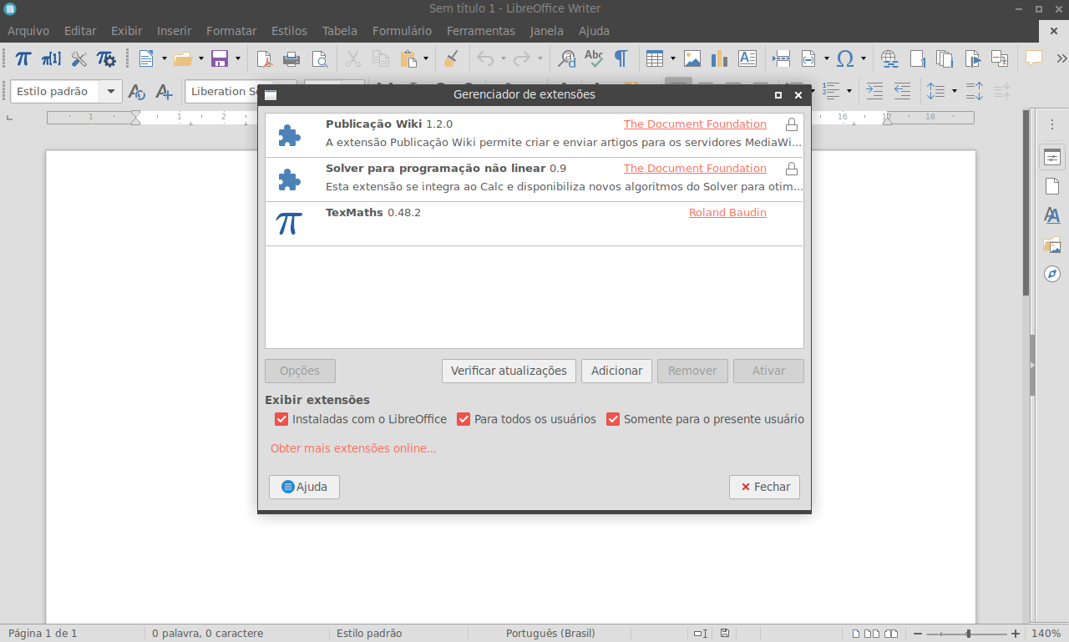Open the Editar menu

(80, 31)
